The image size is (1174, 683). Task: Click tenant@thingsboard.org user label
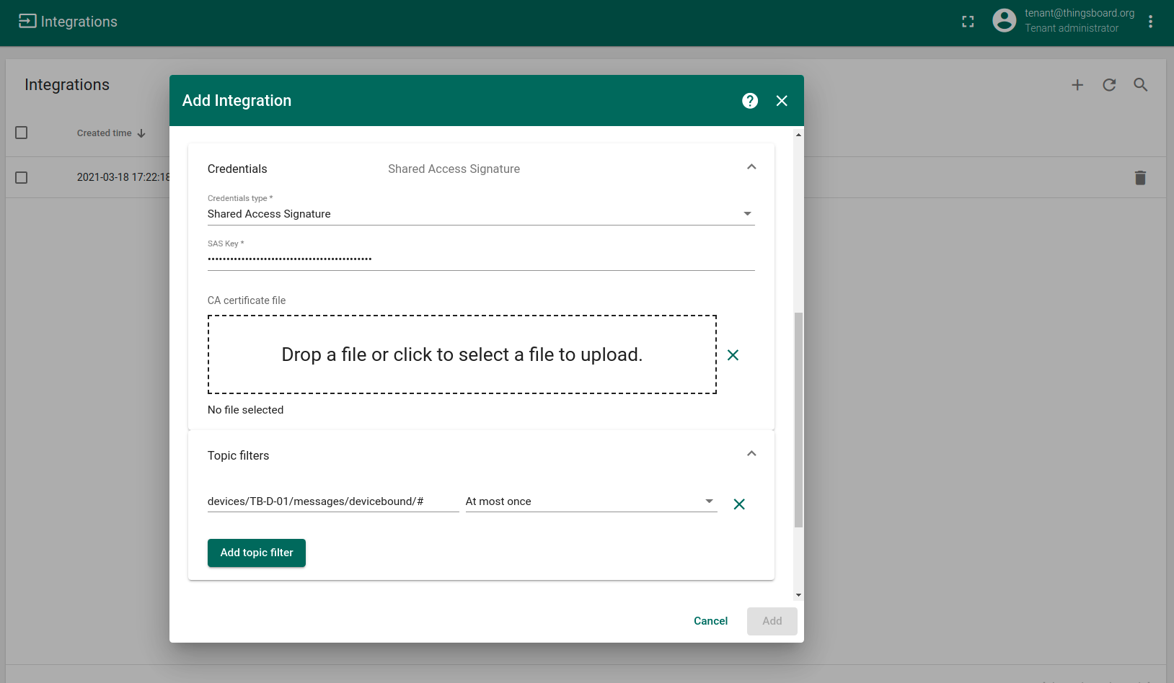pyautogui.click(x=1080, y=13)
